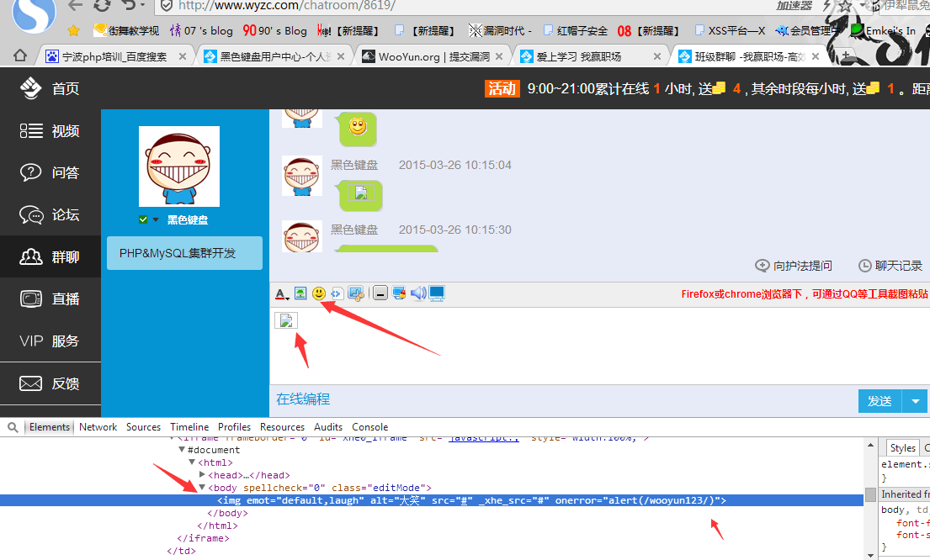Click the insert code icon
The width and height of the screenshot is (930, 560).
(337, 293)
